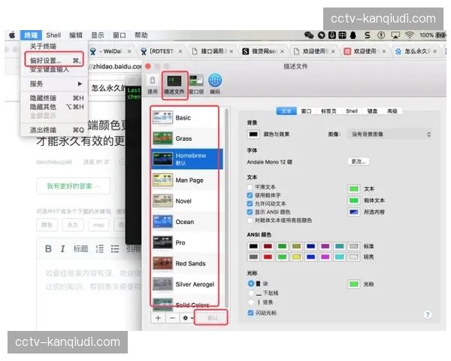Click the profile list scrollbar

pyautogui.click(x=226, y=208)
